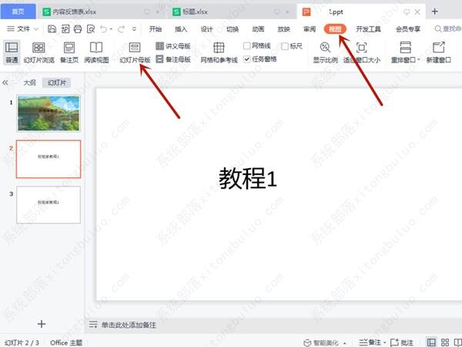
Task: Click the Redo arrow icon
Action: pos(121,29)
